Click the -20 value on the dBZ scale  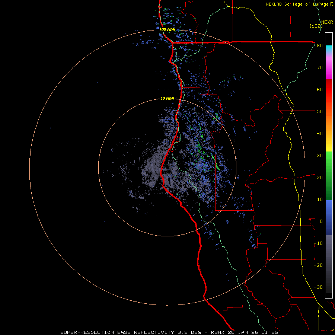(318, 265)
